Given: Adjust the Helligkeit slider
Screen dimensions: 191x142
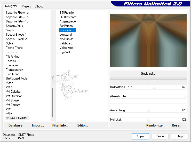Looking at the screenshot, I should [148, 121].
